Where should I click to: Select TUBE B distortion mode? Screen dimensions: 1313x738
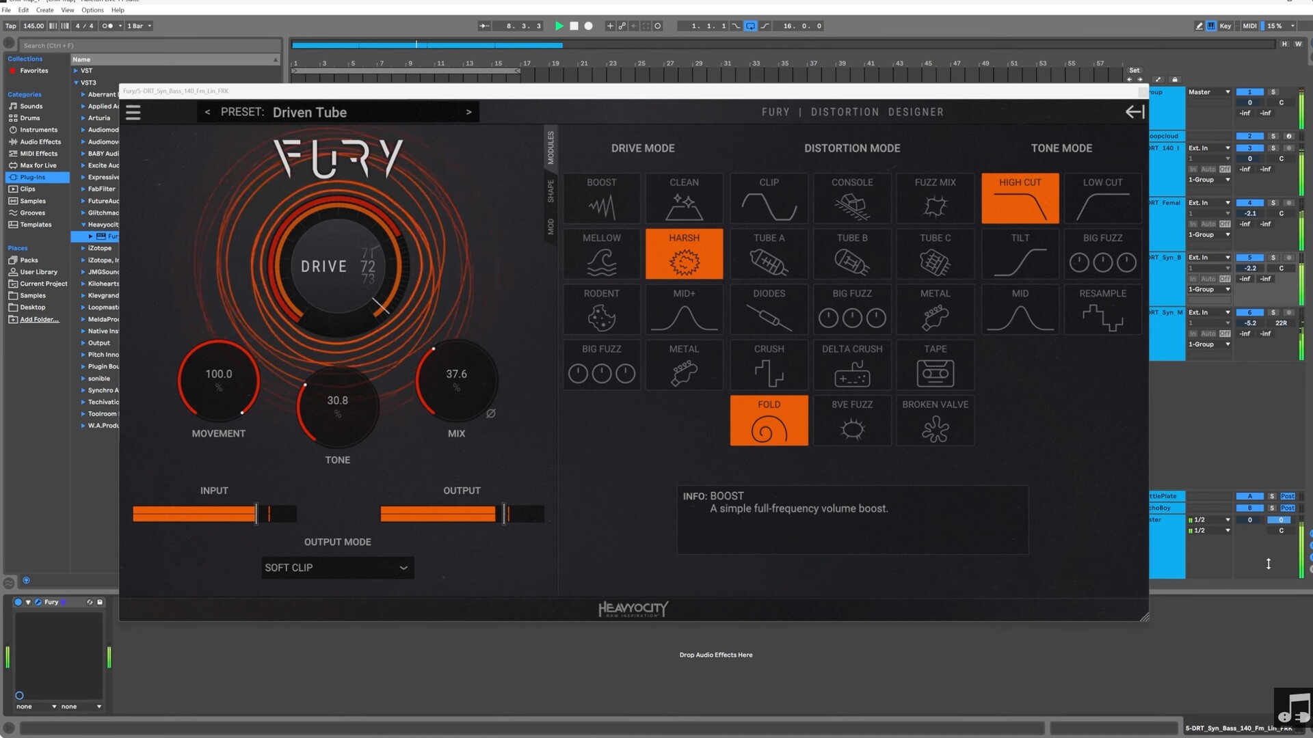pos(852,254)
